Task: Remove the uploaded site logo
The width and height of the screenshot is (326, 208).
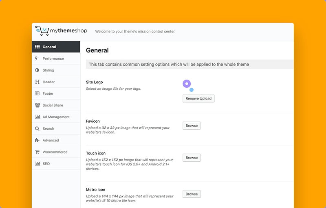Action: pos(198,98)
